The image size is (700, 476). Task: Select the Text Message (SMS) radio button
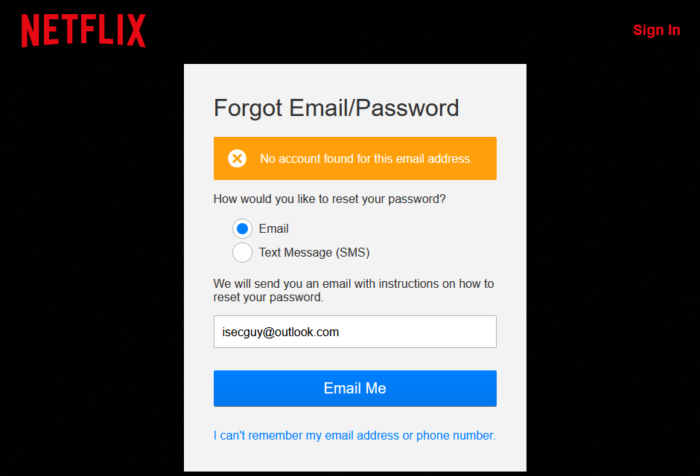[x=242, y=252]
